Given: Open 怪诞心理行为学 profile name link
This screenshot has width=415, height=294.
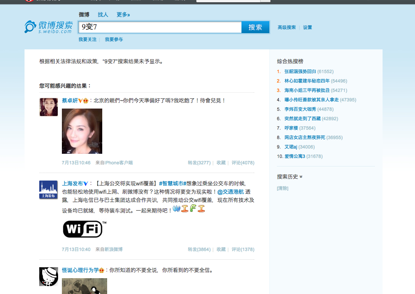Looking at the screenshot, I should coord(80,270).
